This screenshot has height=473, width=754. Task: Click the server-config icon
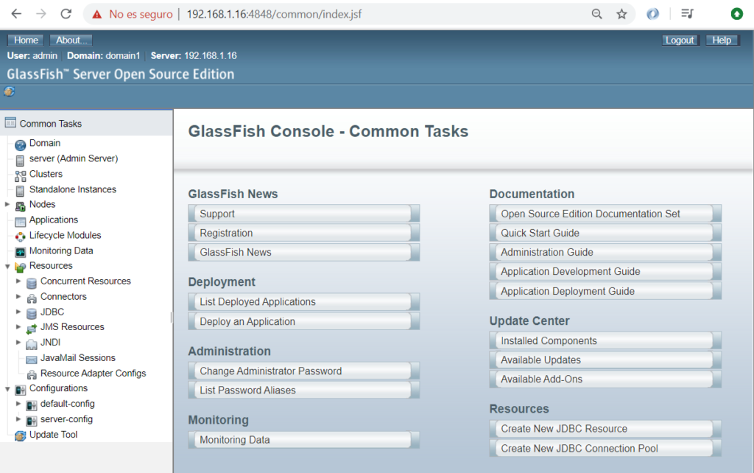point(31,421)
